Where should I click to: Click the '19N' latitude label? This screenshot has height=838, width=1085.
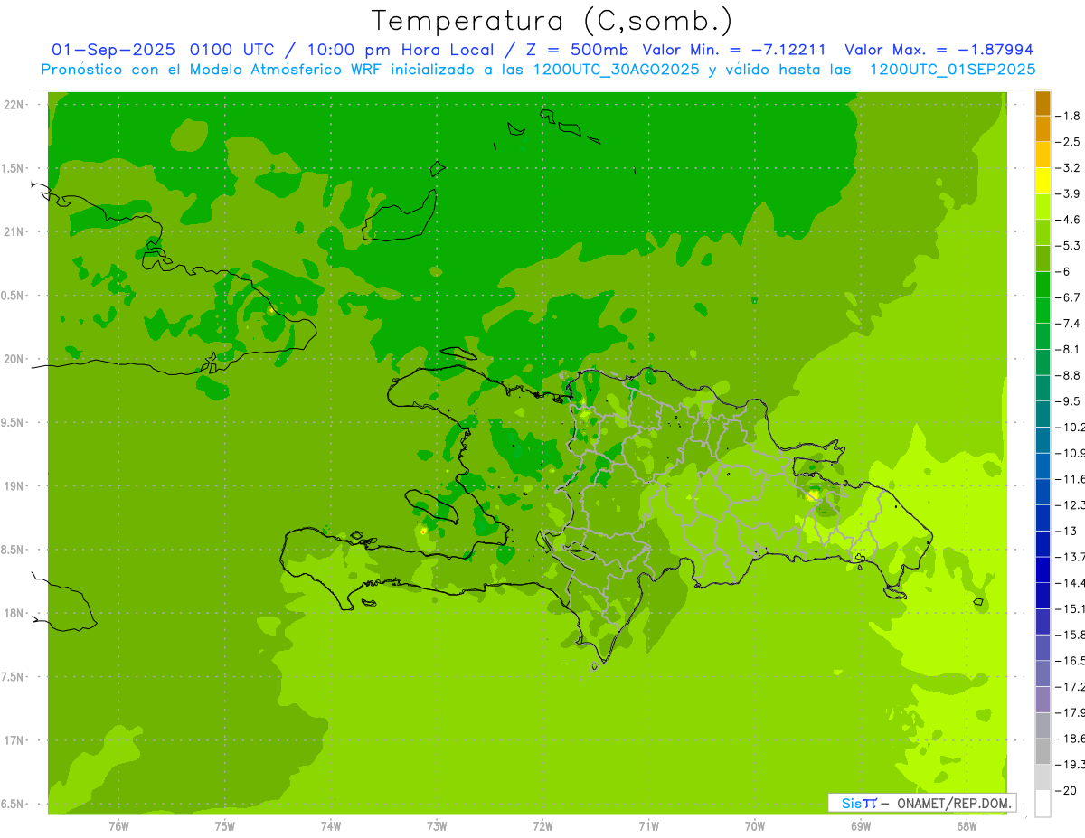(x=14, y=486)
